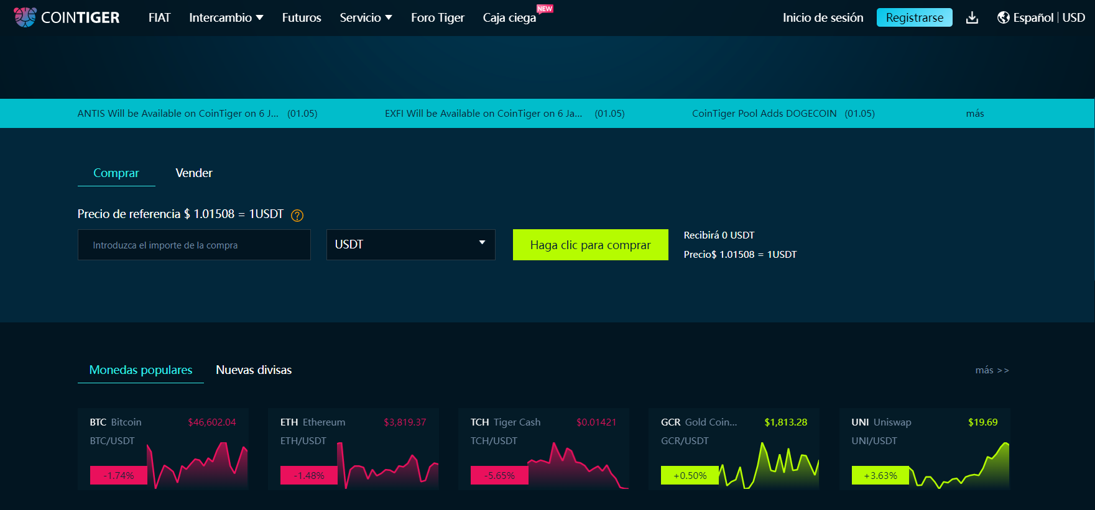Click the TCH/USDT pair label
Screen dimensions: 1095x510
[x=494, y=441]
